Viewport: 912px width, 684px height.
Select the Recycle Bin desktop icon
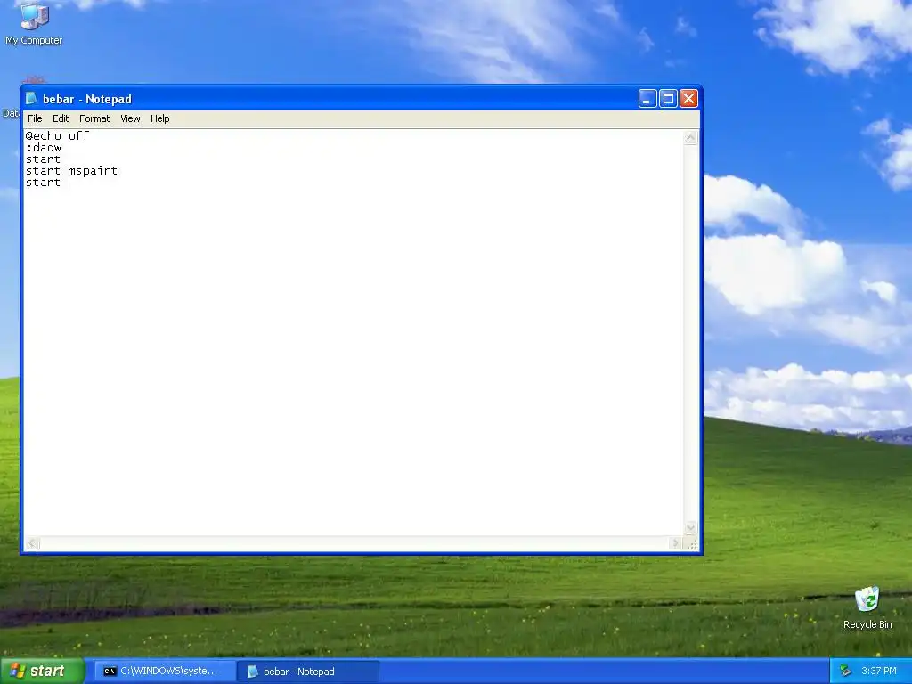[x=867, y=608]
